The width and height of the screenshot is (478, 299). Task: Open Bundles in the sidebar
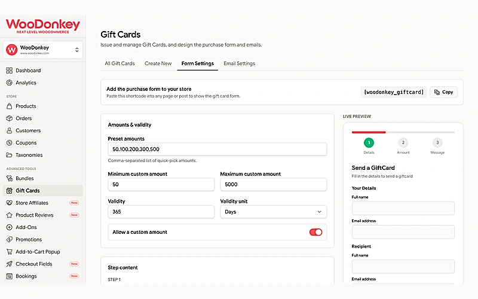42,178
